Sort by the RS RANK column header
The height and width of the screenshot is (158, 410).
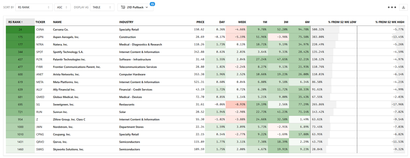coord(20,22)
